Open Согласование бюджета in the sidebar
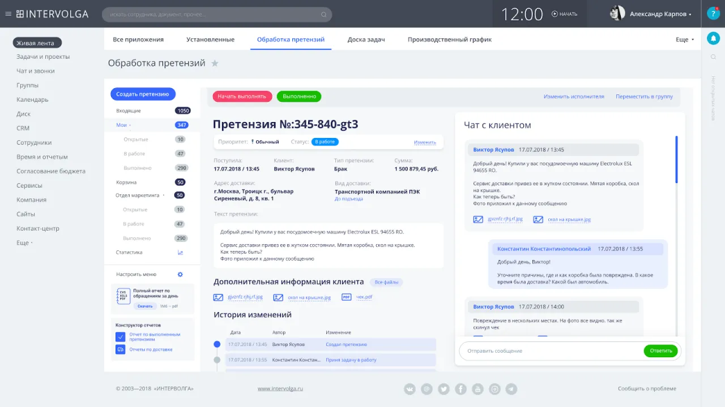Viewport: 725px width, 407px height. click(51, 171)
